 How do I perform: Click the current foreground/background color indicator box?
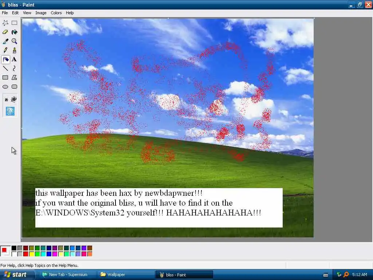5,251
